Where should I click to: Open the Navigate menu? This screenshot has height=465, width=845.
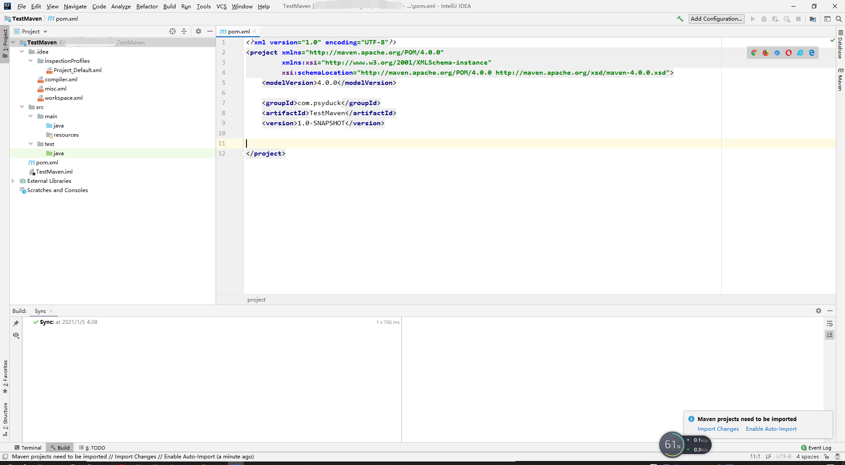[75, 6]
